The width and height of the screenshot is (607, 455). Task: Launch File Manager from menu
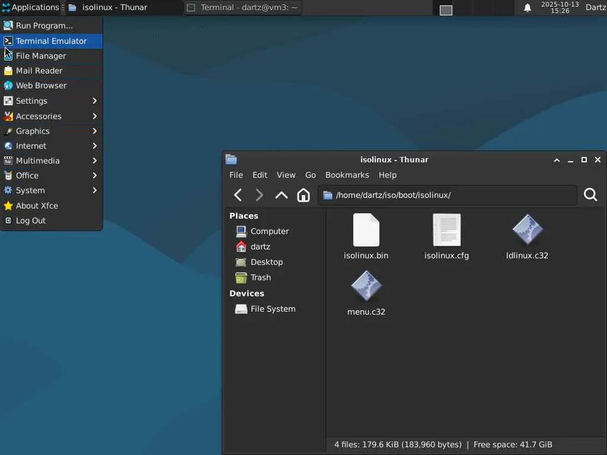pos(51,56)
